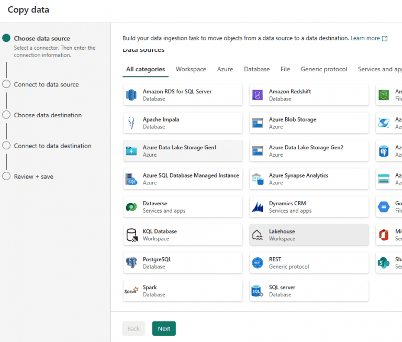Screen dimensions: 402x342
Task: Choose the Amazon RDS for SQL Server name
Action: (177, 91)
